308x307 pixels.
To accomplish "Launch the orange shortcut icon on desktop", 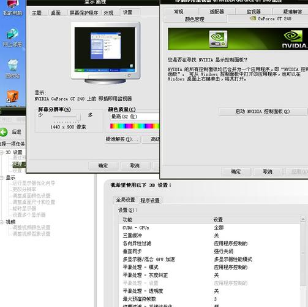I will coord(13,96).
